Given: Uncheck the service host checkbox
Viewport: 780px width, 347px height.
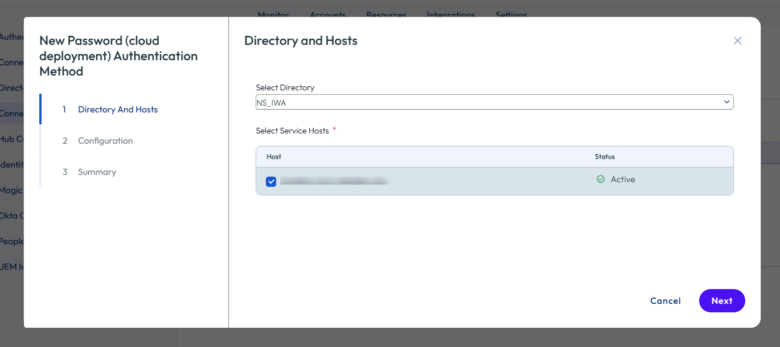Looking at the screenshot, I should pyautogui.click(x=271, y=182).
